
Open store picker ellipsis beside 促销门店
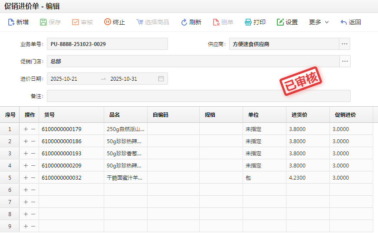[345, 62]
